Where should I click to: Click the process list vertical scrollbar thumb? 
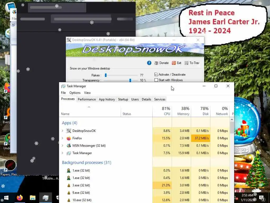click(232, 128)
